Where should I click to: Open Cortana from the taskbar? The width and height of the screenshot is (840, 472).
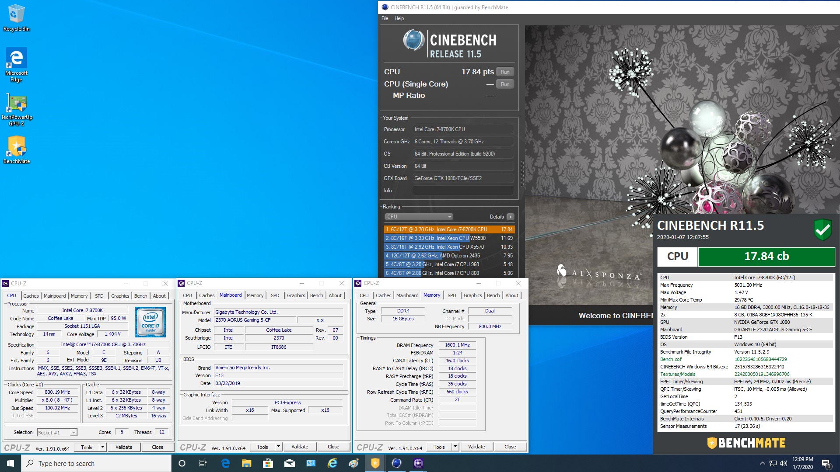[x=182, y=463]
